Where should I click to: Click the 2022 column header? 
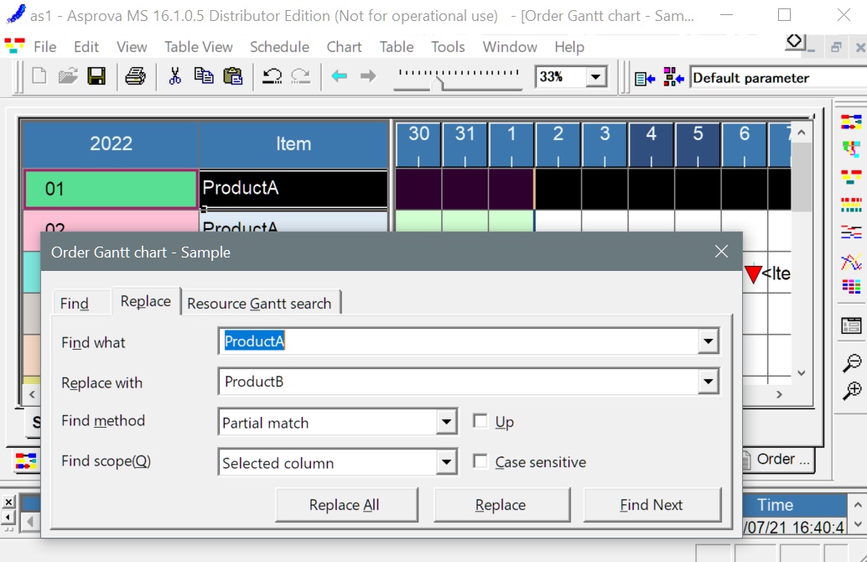(111, 143)
